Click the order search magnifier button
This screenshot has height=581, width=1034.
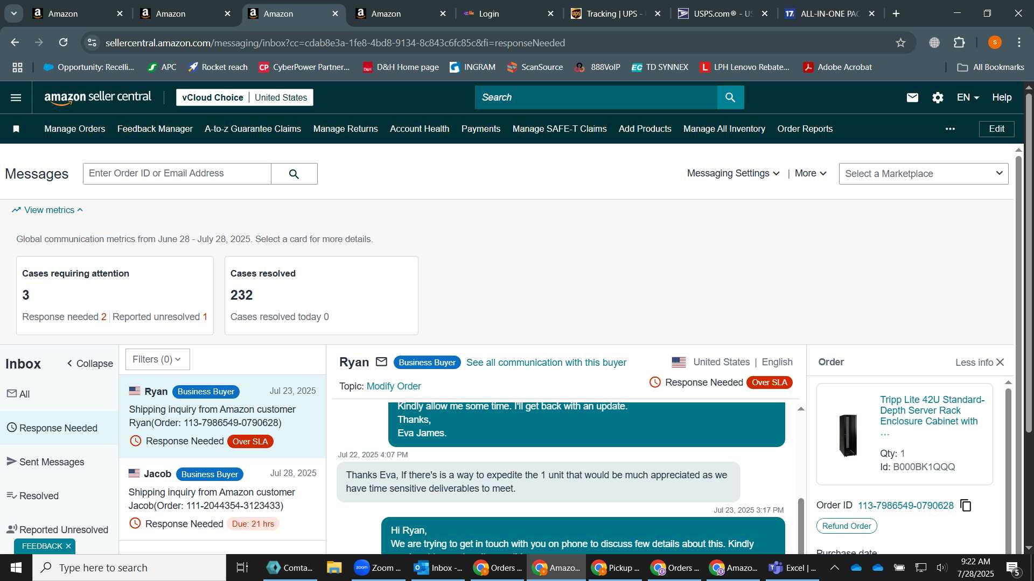point(294,174)
